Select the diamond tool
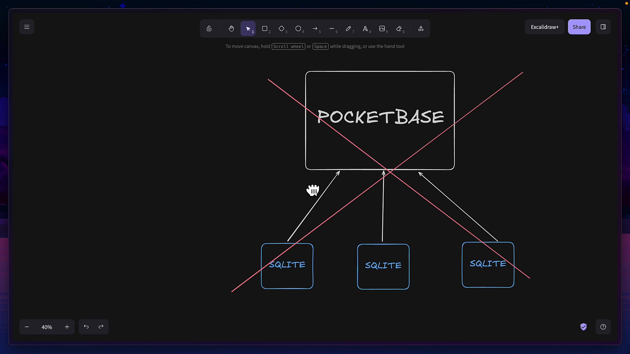Viewport: 630px width, 354px height. [x=282, y=29]
